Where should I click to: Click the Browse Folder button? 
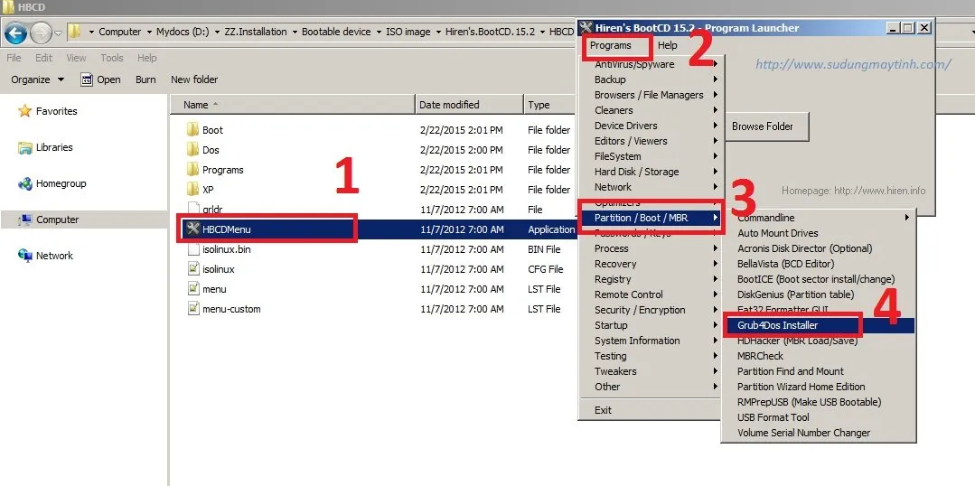point(763,126)
